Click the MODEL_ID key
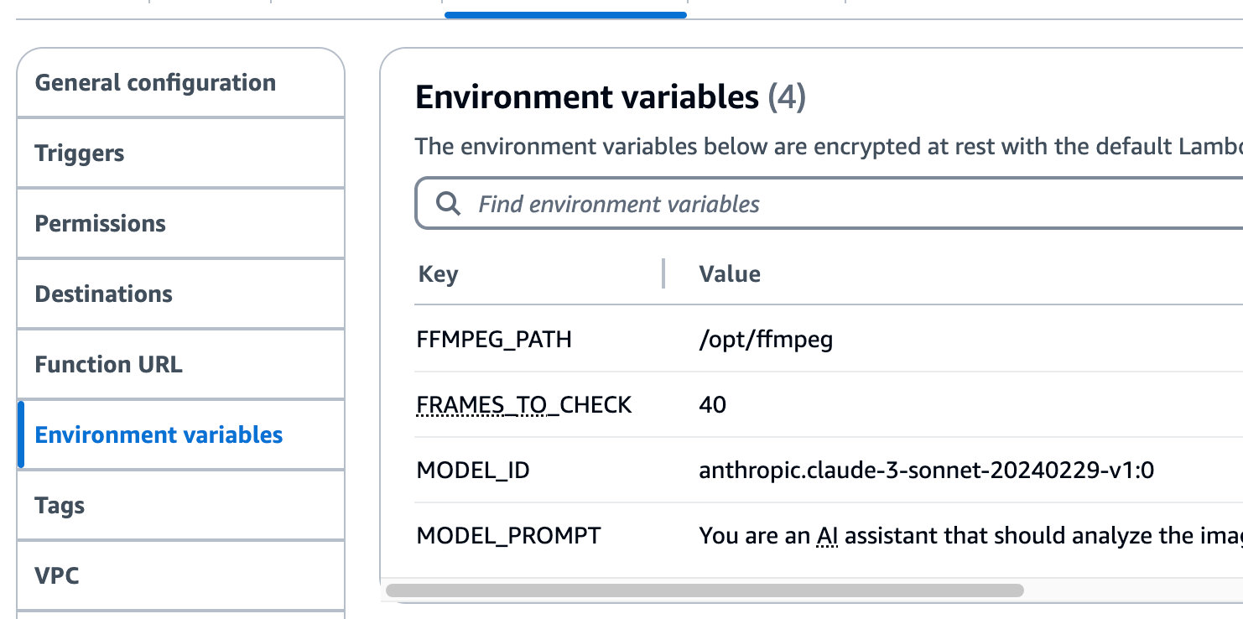 [x=473, y=471]
